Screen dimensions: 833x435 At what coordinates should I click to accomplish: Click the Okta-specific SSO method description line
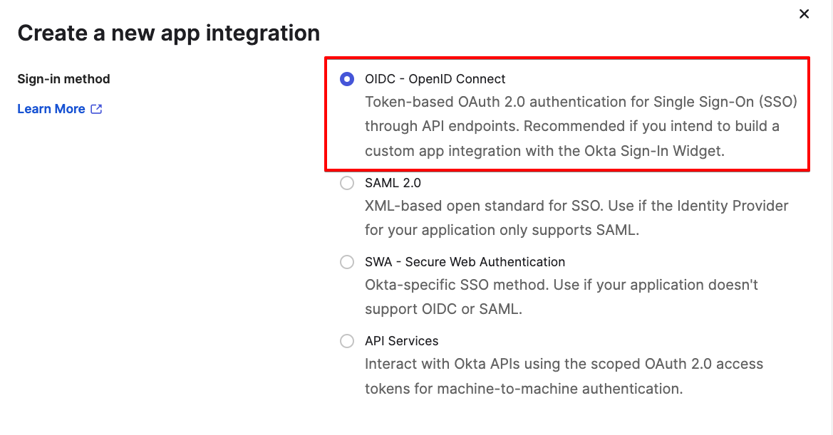[x=561, y=285]
